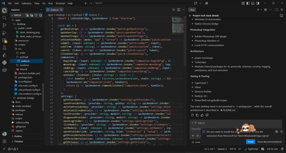The height and width of the screenshot is (153, 286).
Task: Open the Python view in activity bar
Action: tap(4, 62)
